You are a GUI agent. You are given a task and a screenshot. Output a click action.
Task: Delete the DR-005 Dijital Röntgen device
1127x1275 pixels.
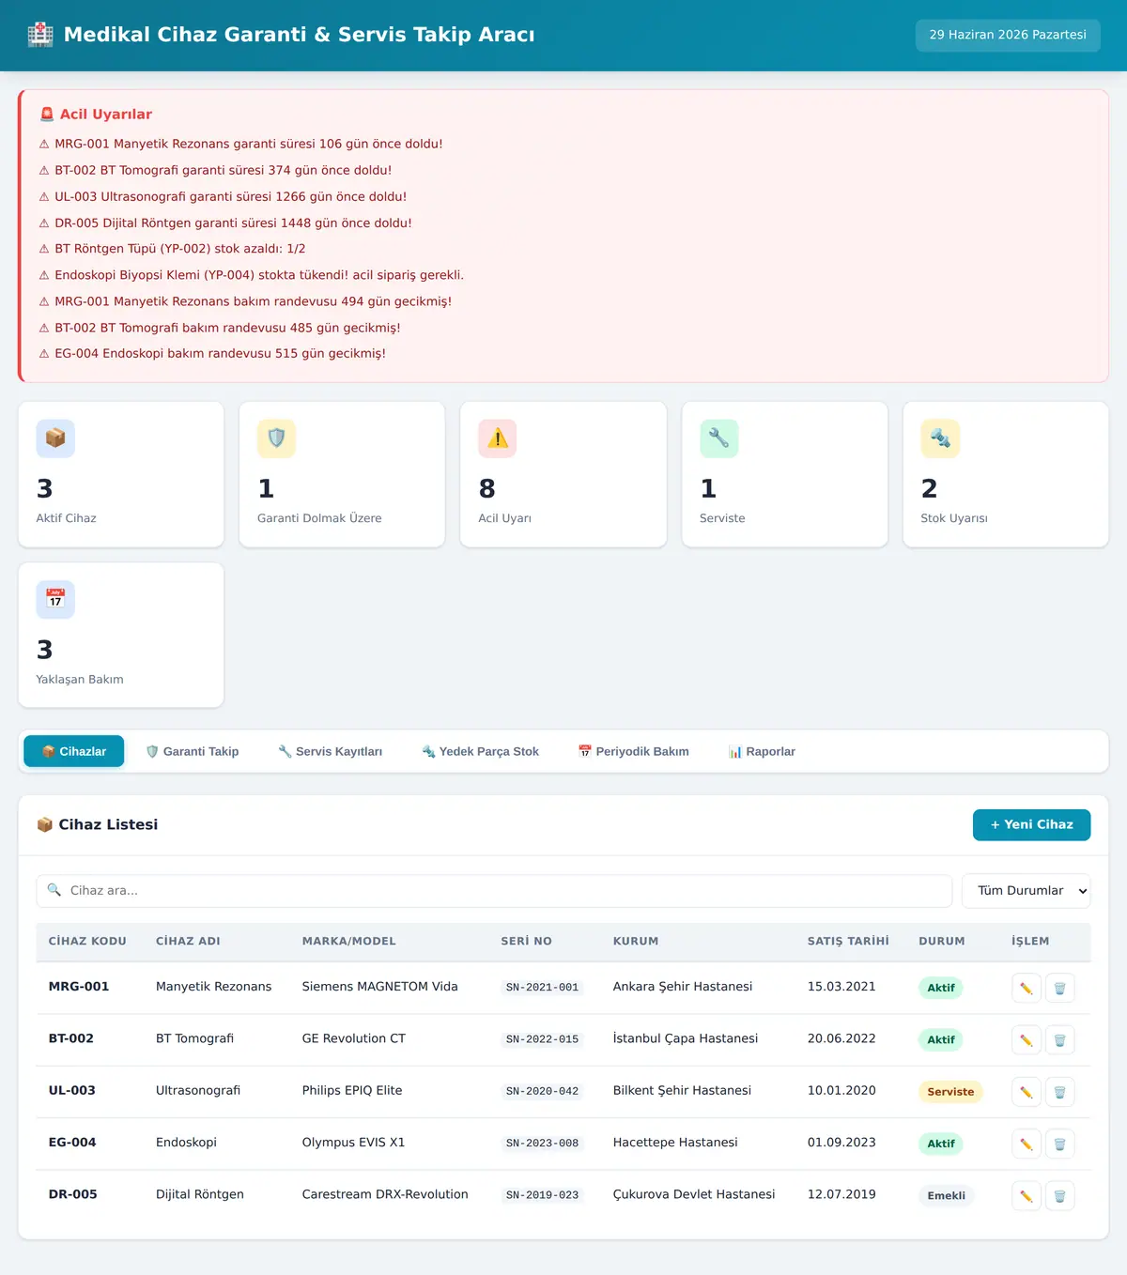coord(1060,1196)
